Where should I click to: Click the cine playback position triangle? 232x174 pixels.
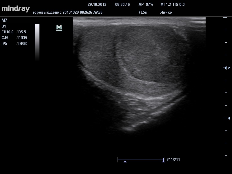[125, 162]
